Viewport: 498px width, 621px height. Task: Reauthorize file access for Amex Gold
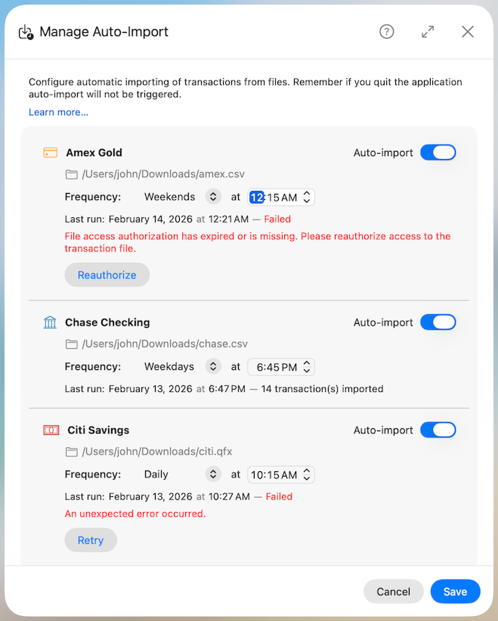point(107,275)
